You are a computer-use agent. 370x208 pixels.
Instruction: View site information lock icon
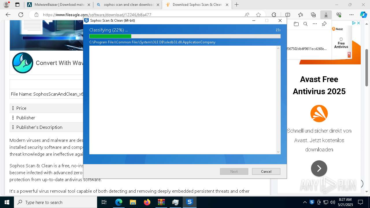[36, 15]
